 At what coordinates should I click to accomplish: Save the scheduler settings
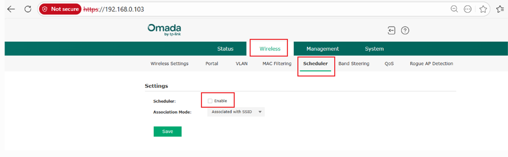pos(168,131)
